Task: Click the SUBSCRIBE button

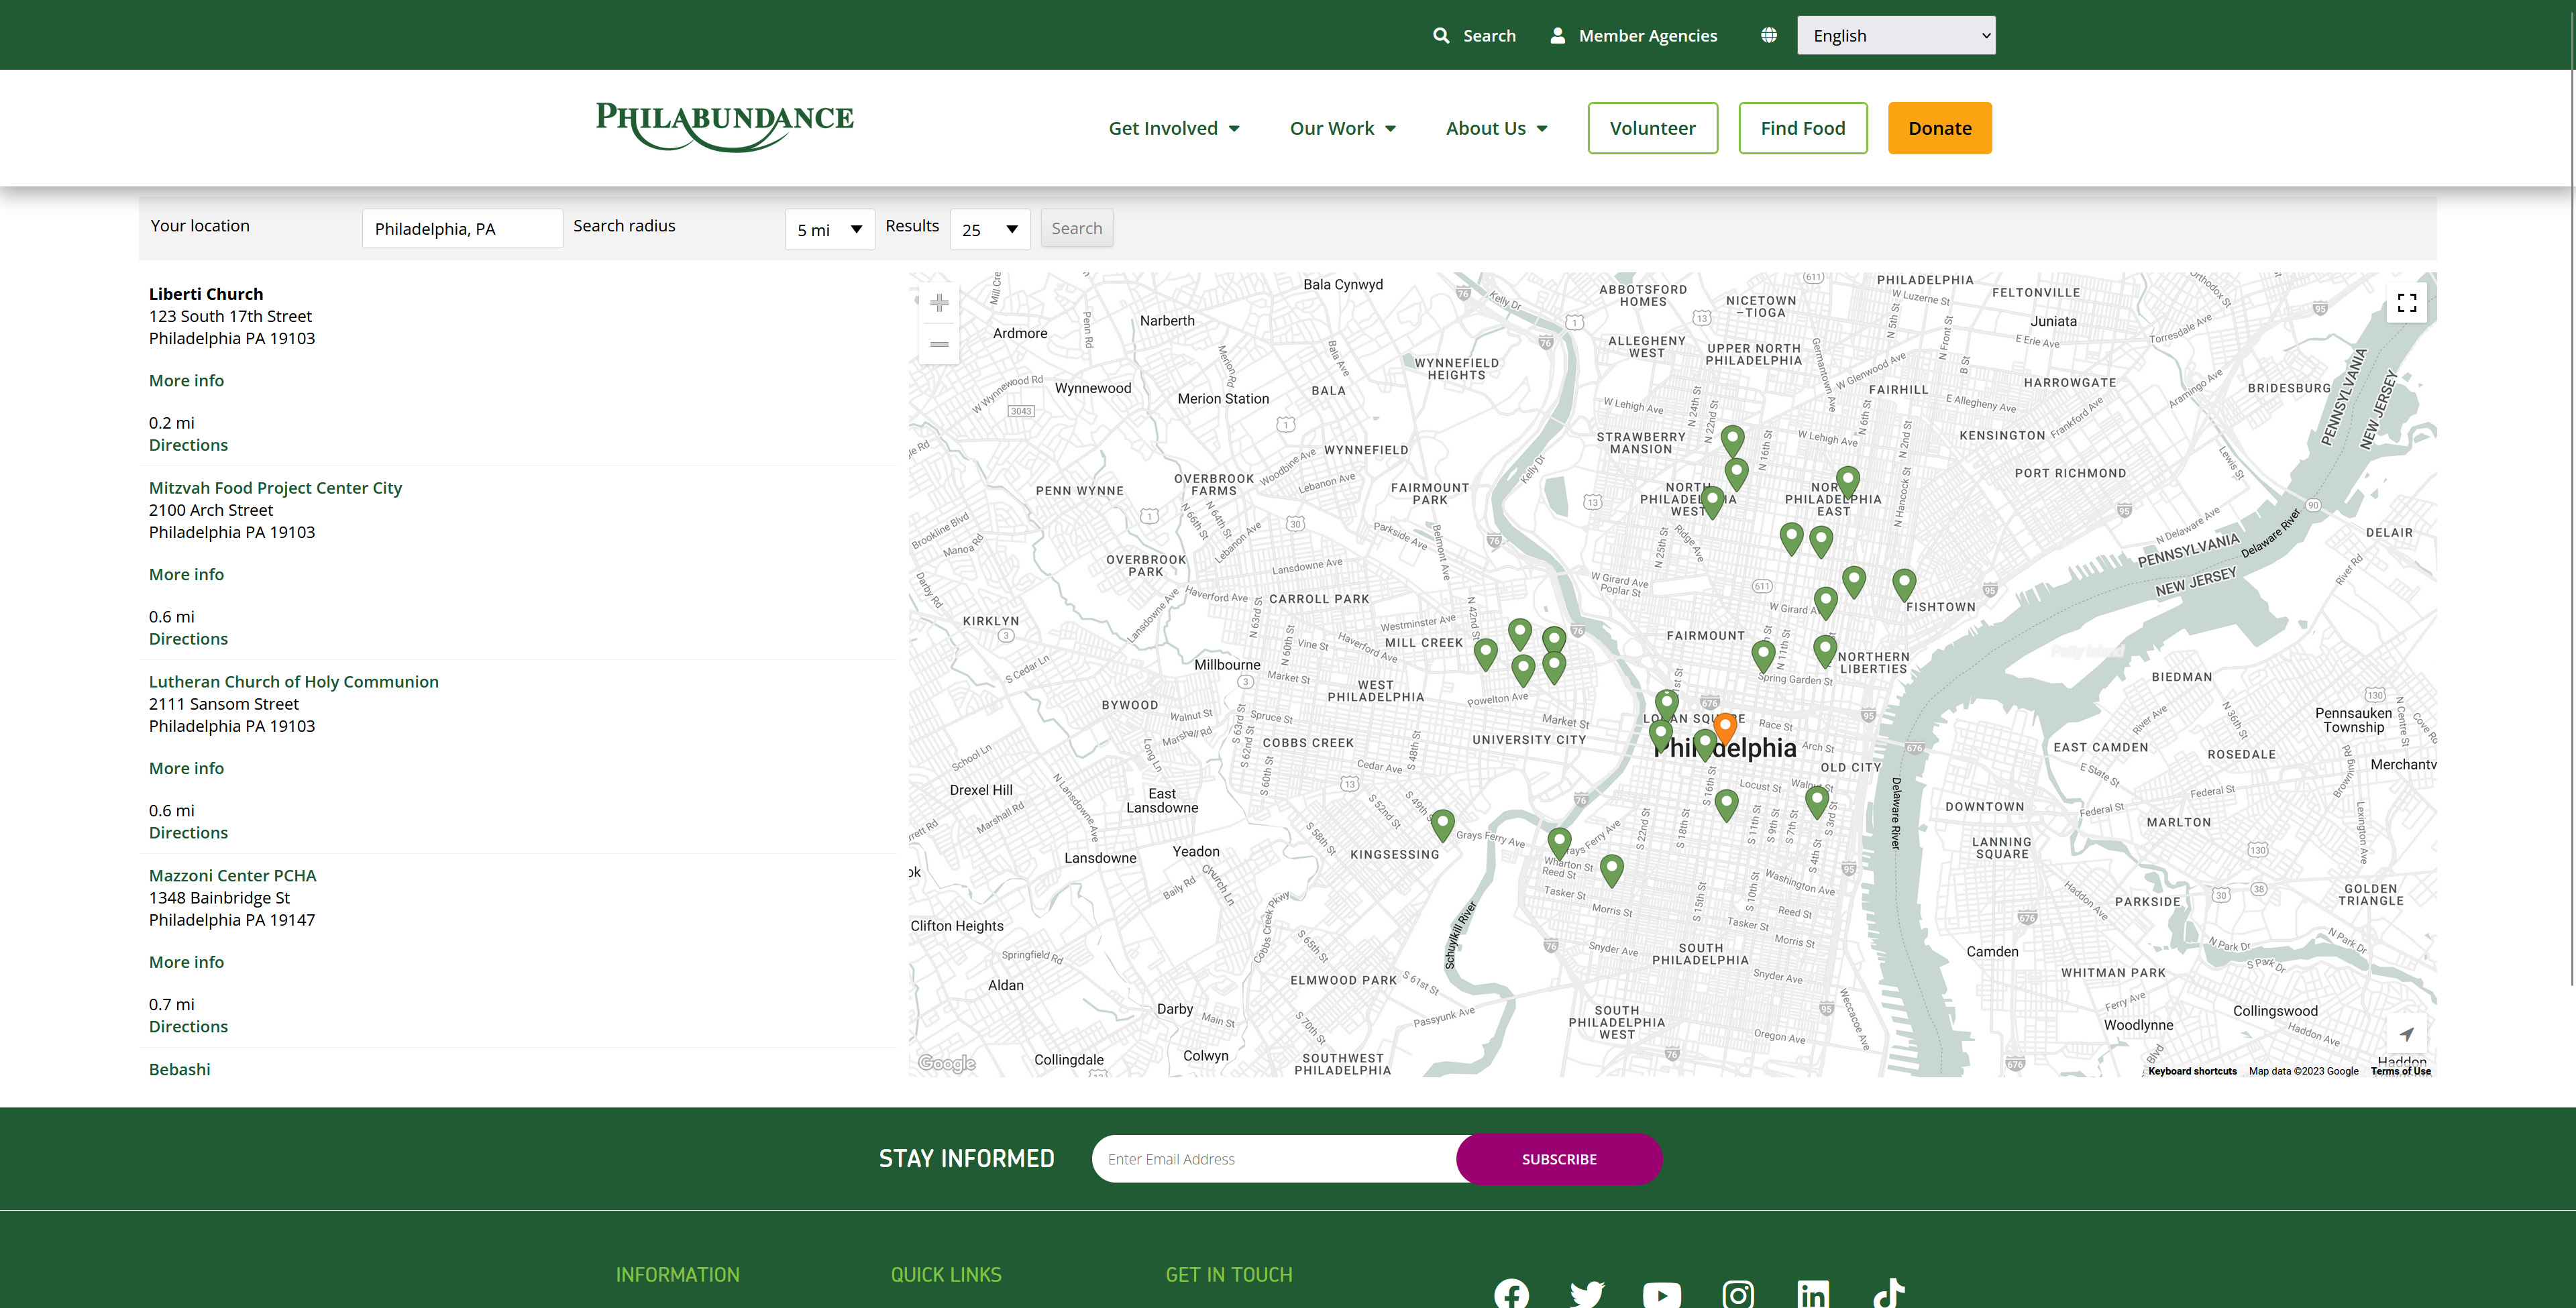Action: [x=1559, y=1159]
